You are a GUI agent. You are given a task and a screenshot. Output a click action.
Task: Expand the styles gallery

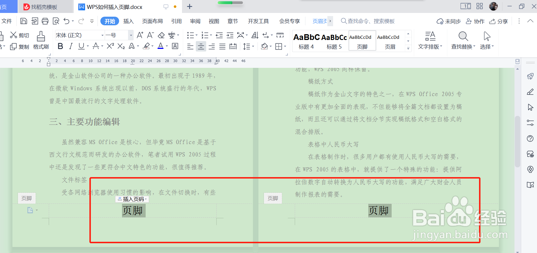pos(408,48)
